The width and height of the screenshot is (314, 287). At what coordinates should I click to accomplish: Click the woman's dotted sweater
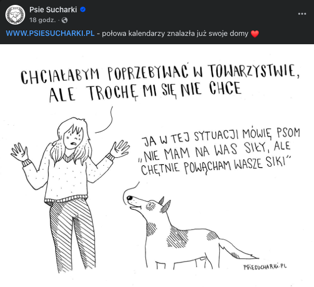coord(69,173)
